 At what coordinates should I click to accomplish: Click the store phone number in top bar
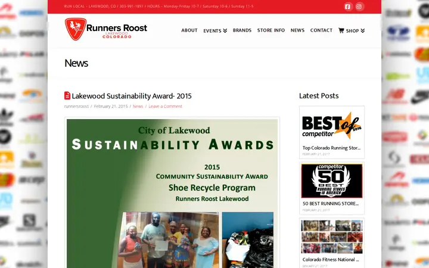[x=131, y=7]
